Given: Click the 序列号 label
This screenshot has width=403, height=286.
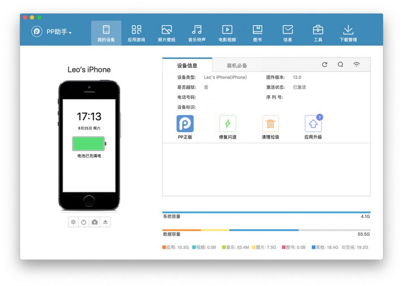Looking at the screenshot, I should [274, 97].
